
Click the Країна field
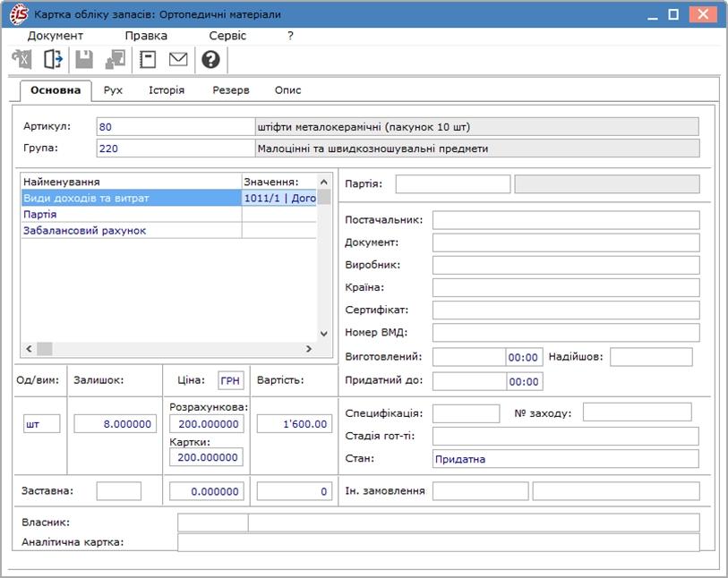566,287
